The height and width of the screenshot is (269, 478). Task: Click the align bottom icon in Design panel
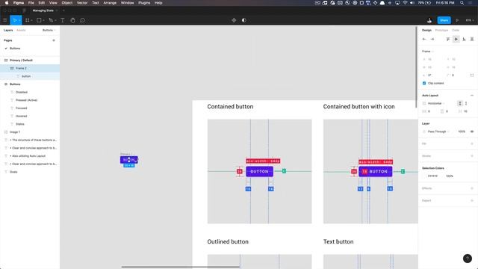coord(464,39)
